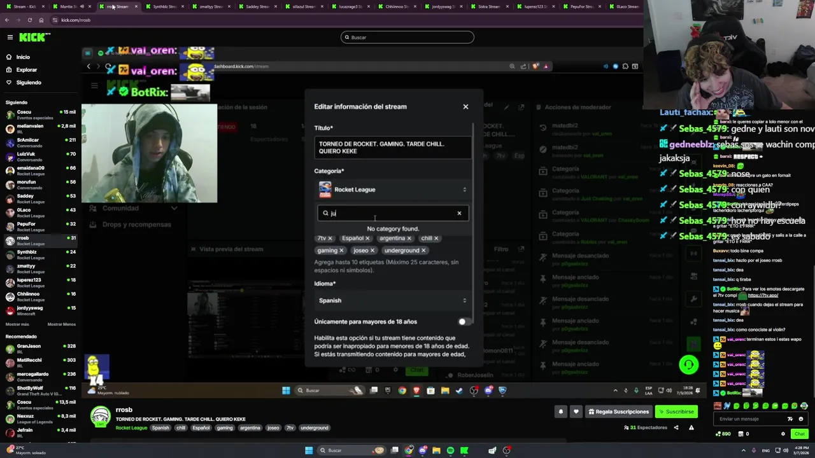Remove the 7tv tag
815x458 pixels.
330,239
